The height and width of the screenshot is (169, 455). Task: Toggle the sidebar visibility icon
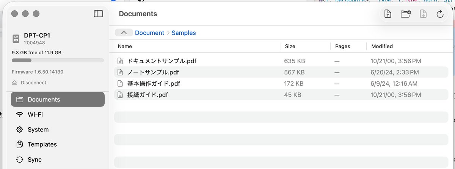(98, 14)
